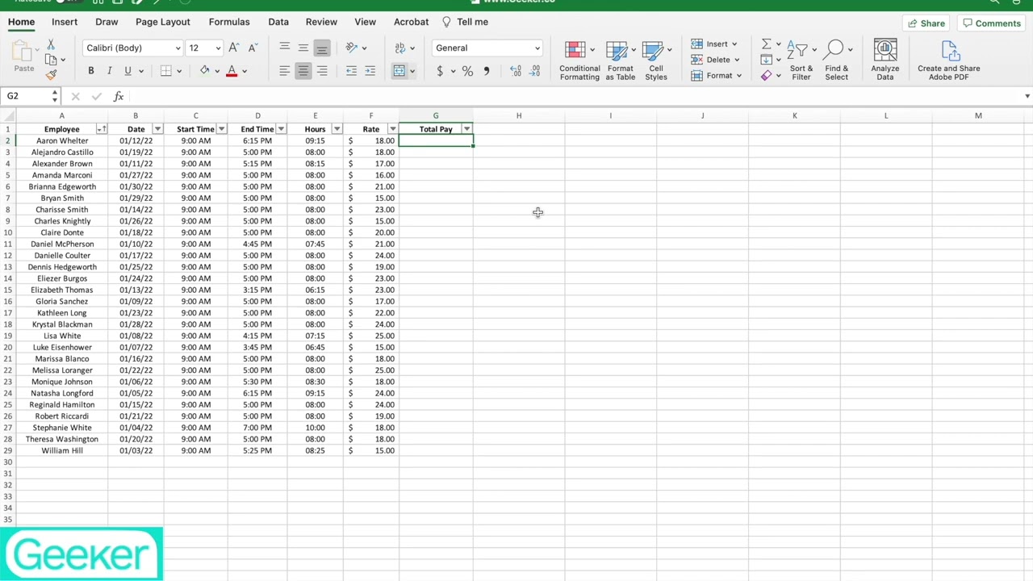Click the Cut scissors icon
Viewport: 1033px width, 581px height.
point(51,45)
